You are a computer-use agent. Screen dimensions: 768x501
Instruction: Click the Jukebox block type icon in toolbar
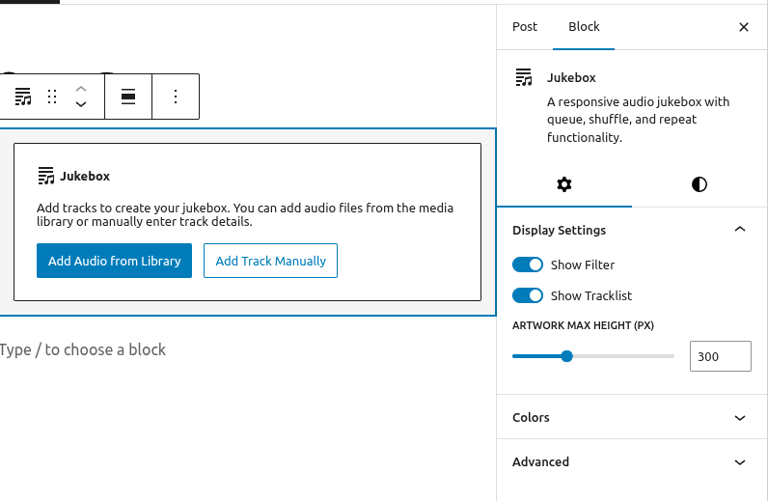(x=23, y=97)
